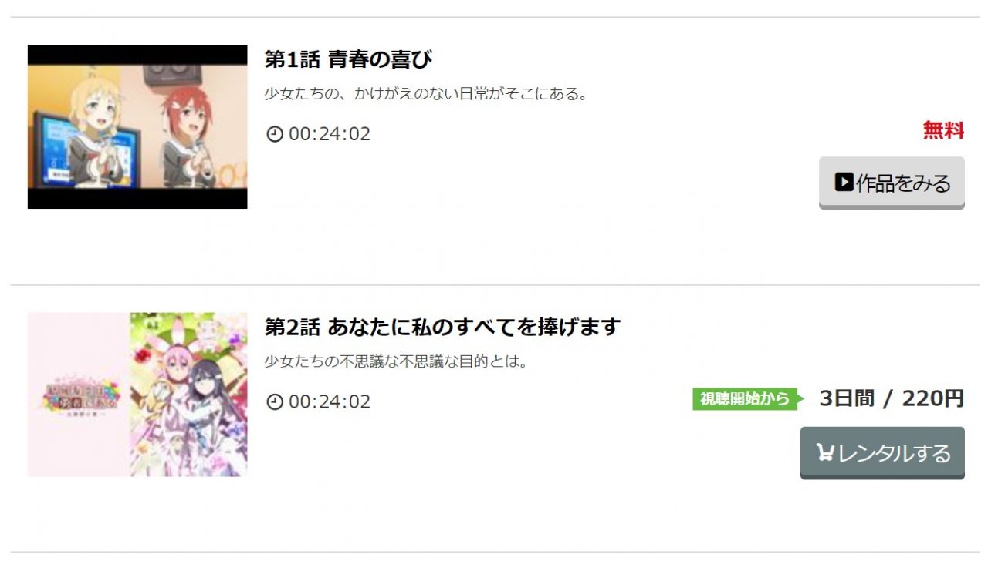
Task: Open the episode 1 thumbnail image
Action: point(137,126)
